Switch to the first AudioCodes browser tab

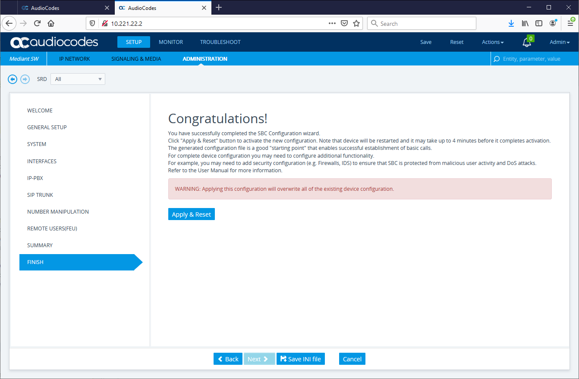66,8
